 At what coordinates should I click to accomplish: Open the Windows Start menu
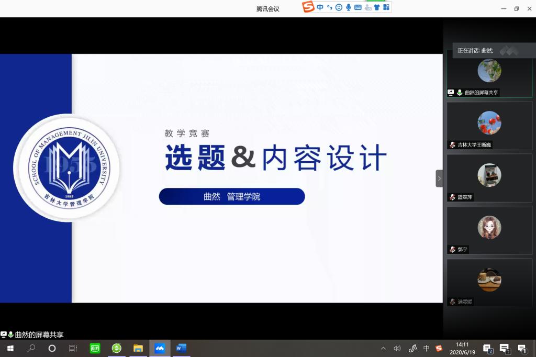click(x=10, y=348)
